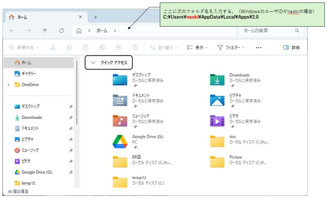
Task: Select ギャラリー in the sidebar
Action: click(x=28, y=74)
